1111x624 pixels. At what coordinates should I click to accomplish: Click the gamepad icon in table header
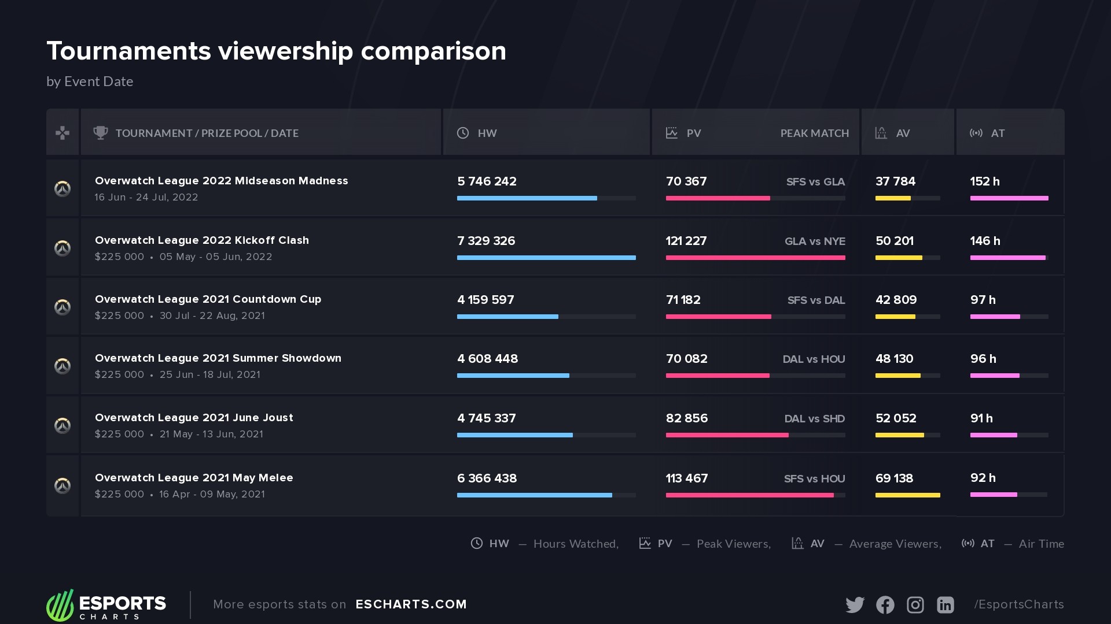click(62, 133)
